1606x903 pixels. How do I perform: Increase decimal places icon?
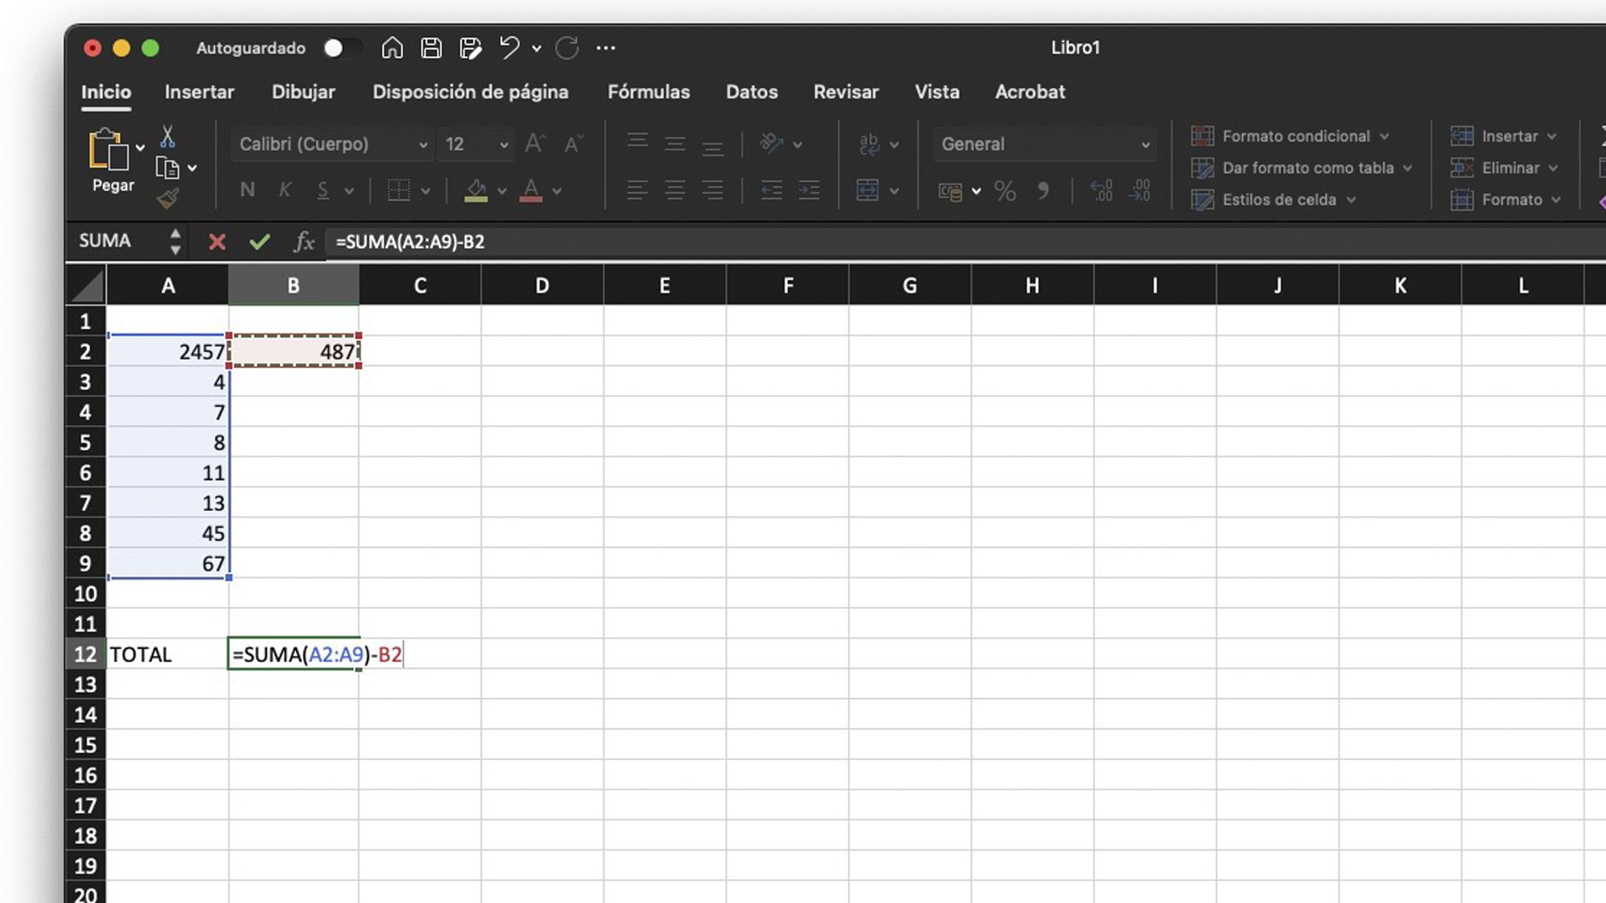[1102, 191]
